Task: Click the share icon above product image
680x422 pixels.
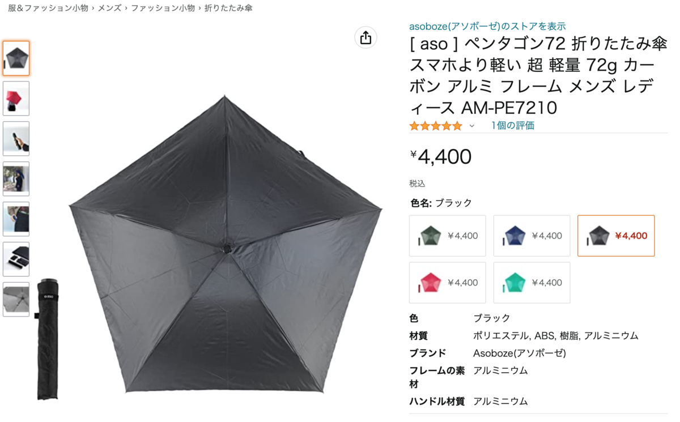Action: pyautogui.click(x=365, y=37)
